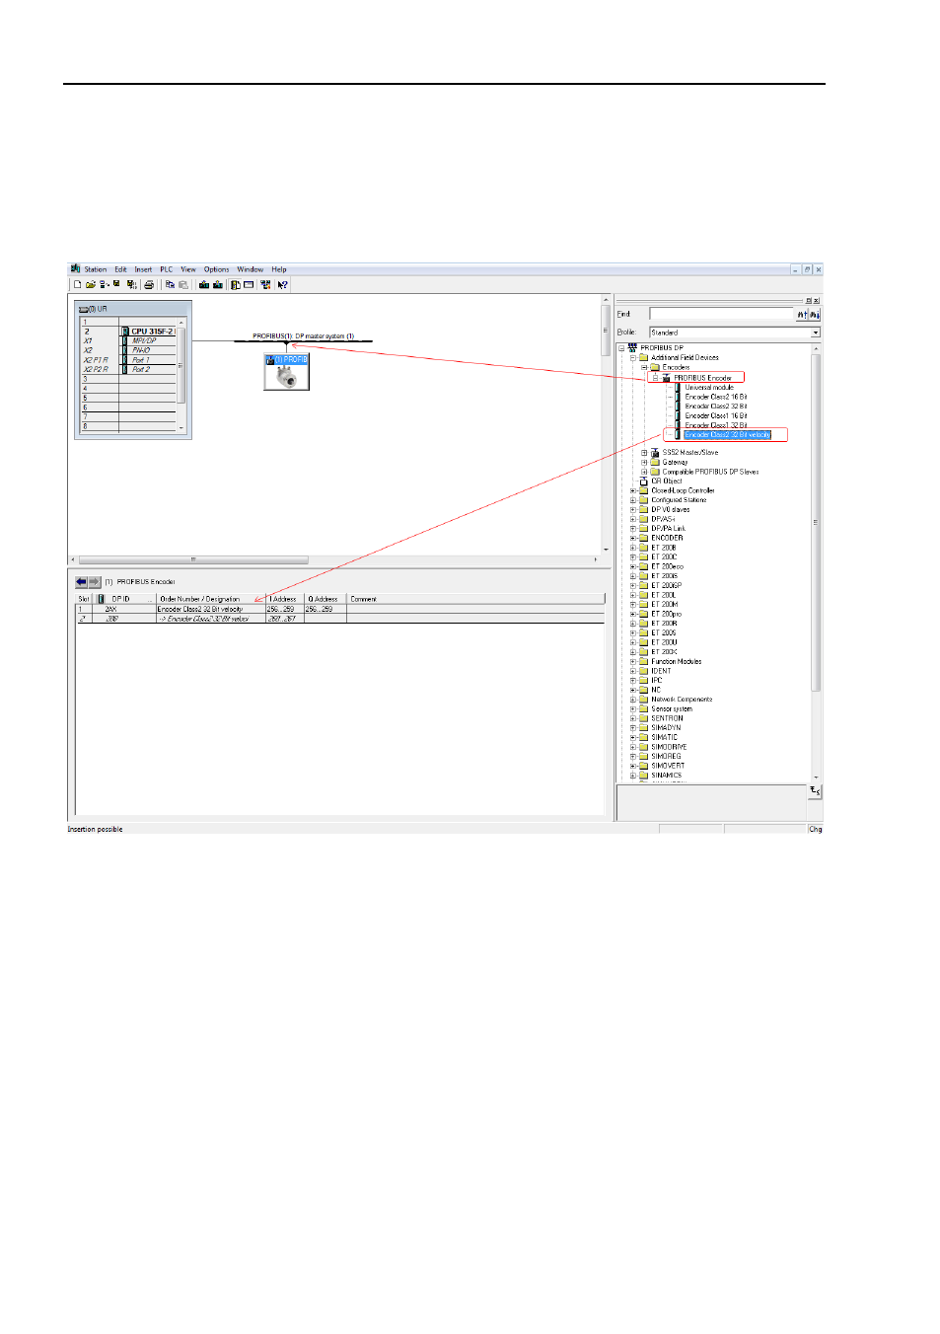Click the Comment column header
The height and width of the screenshot is (1334, 940).
click(x=474, y=599)
